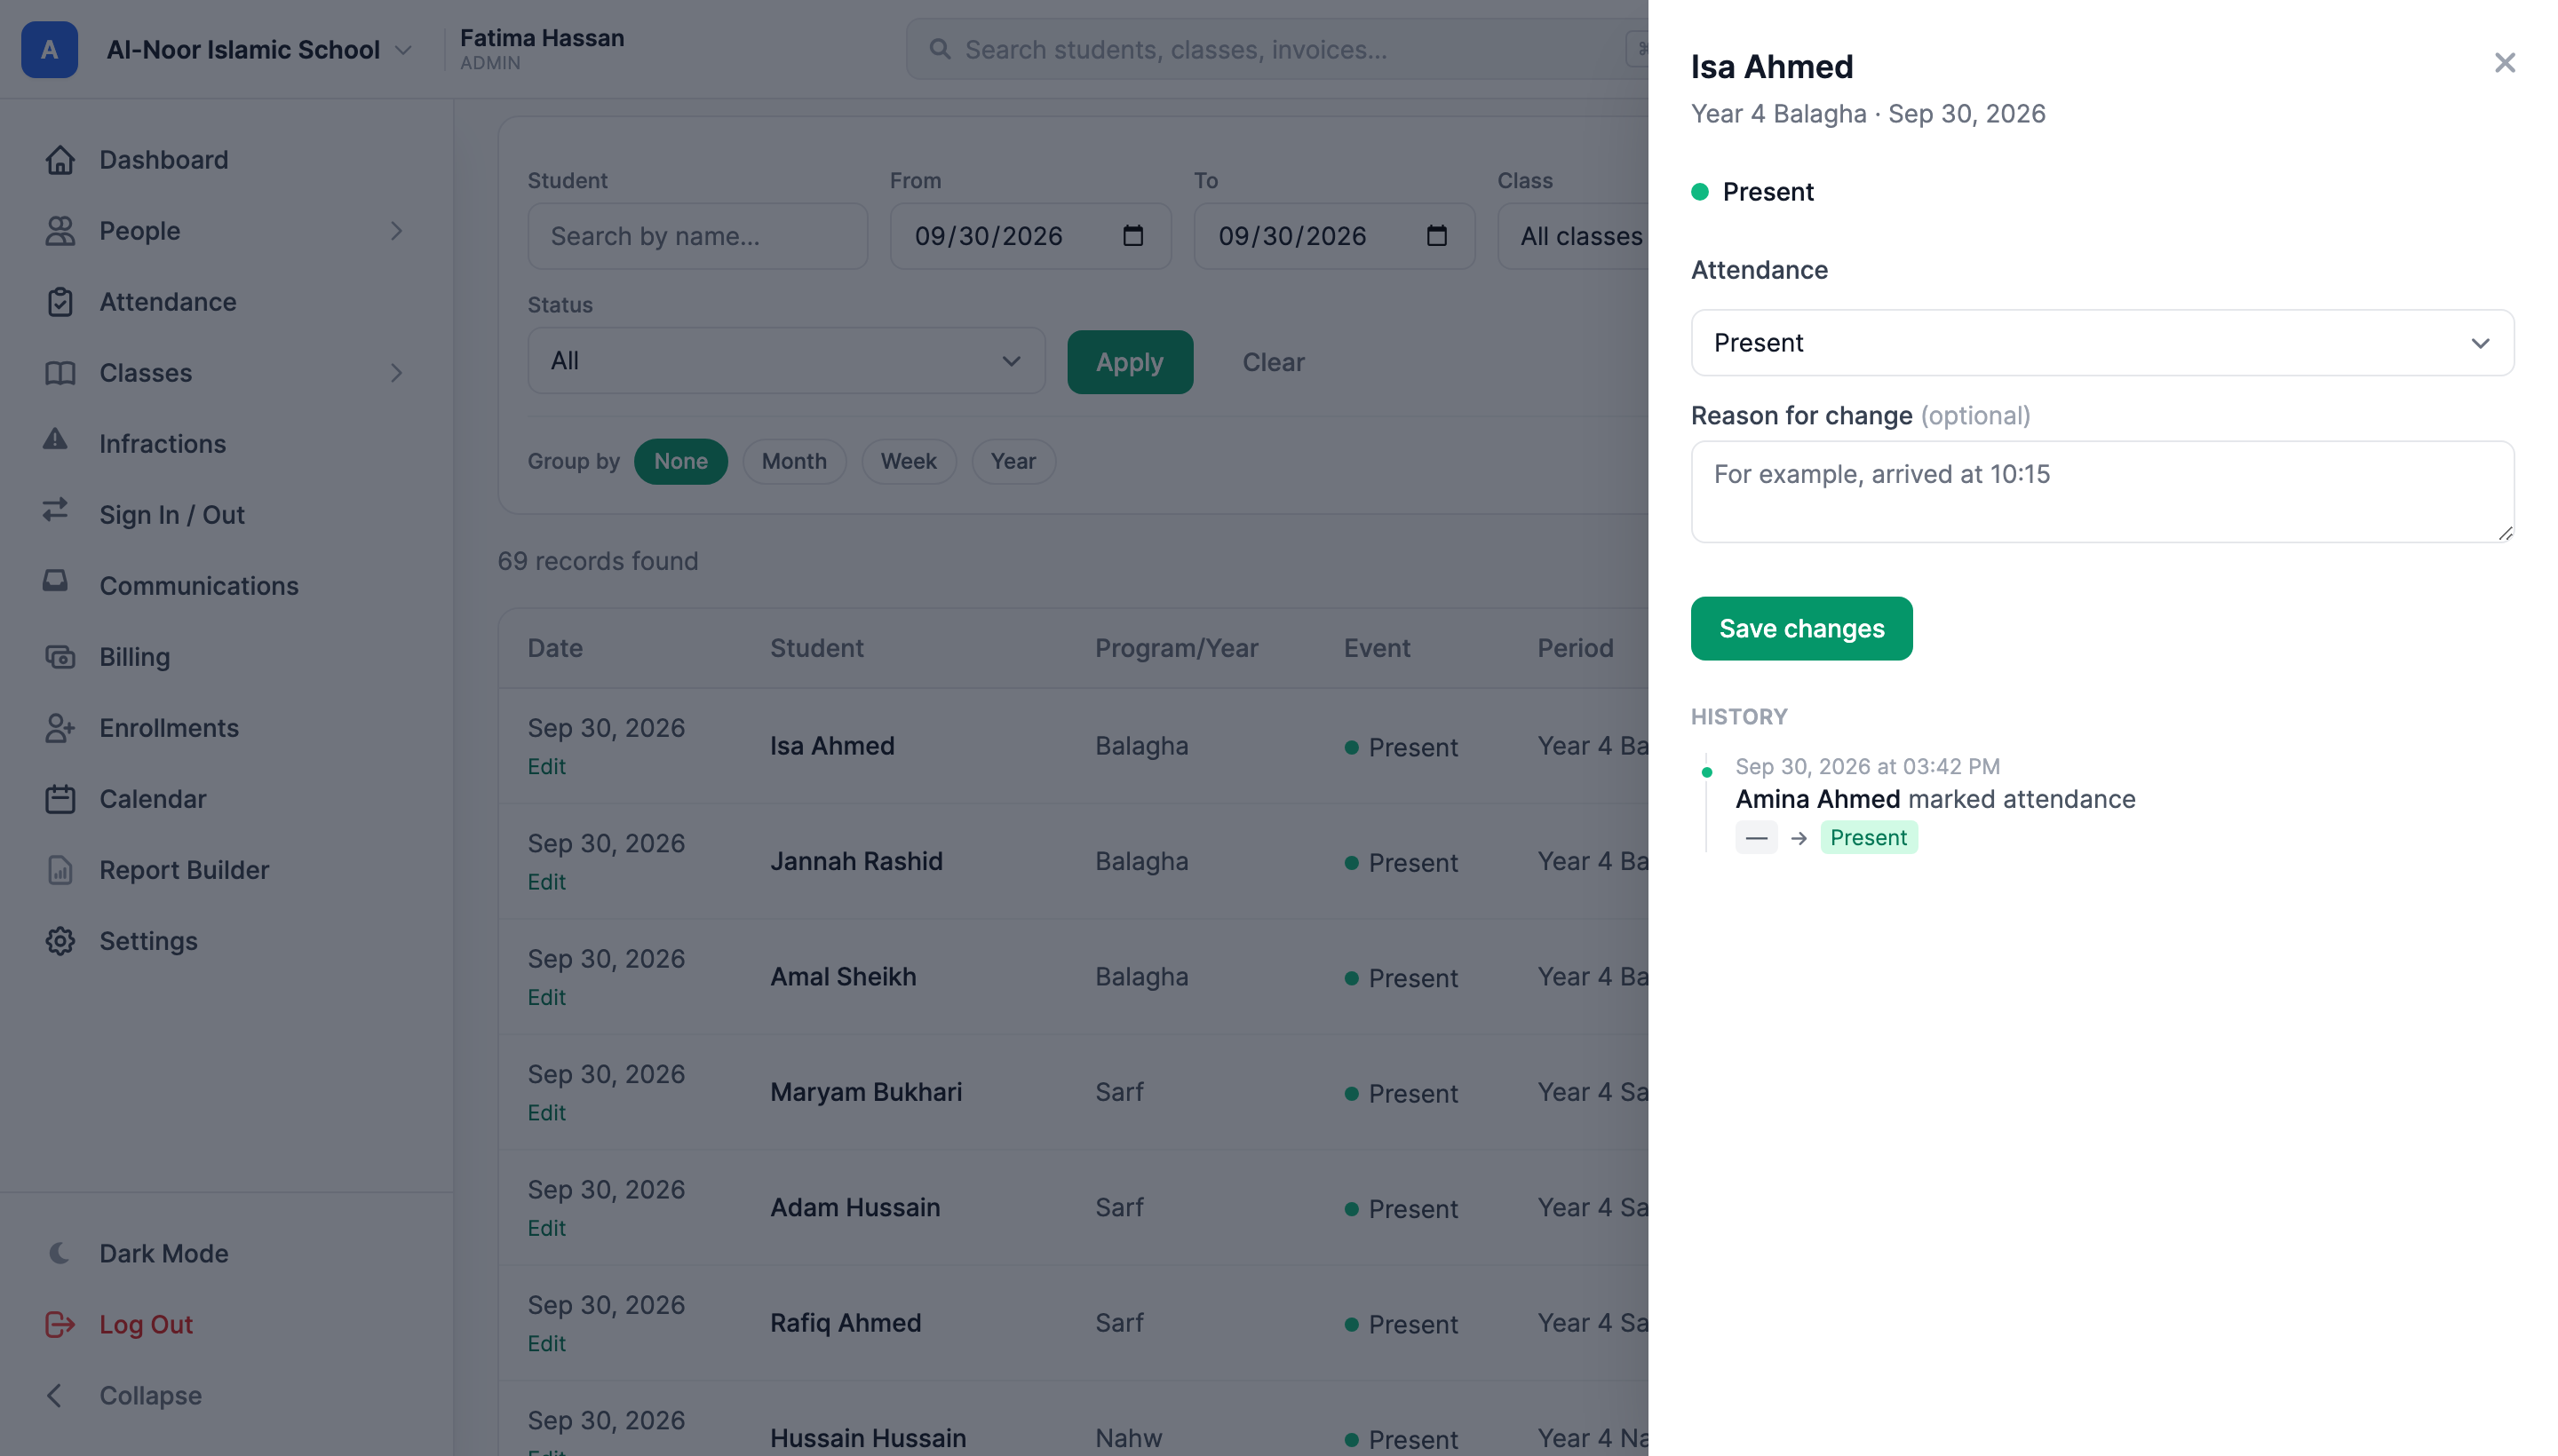Click Edit under Jannah Rashid's date
2558x1456 pixels.
point(546,882)
